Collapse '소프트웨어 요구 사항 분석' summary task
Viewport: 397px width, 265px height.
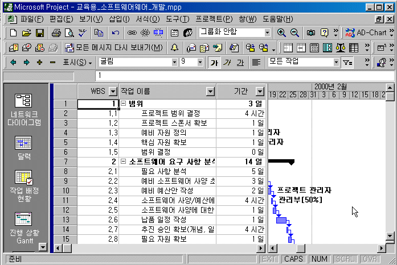click(123, 162)
